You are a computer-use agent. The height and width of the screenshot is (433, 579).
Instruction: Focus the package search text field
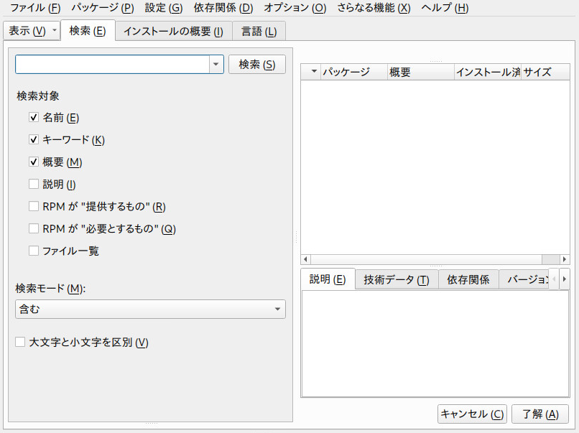point(113,64)
